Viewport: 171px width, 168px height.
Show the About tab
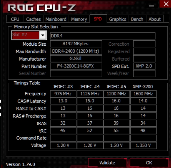[154, 19]
